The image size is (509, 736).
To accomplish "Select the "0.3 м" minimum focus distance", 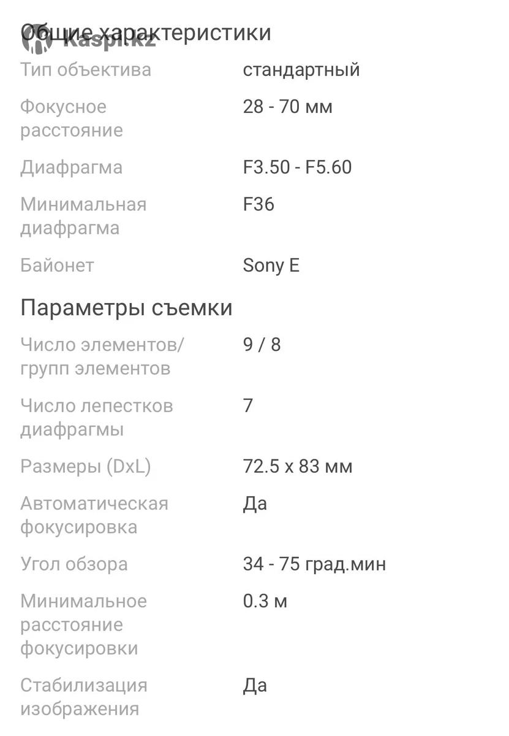I will 265,601.
